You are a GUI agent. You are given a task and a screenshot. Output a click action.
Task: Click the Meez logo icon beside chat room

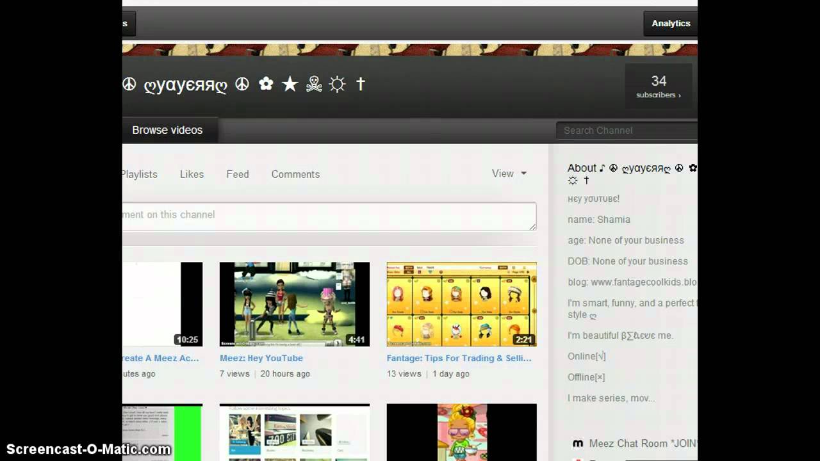[578, 443]
